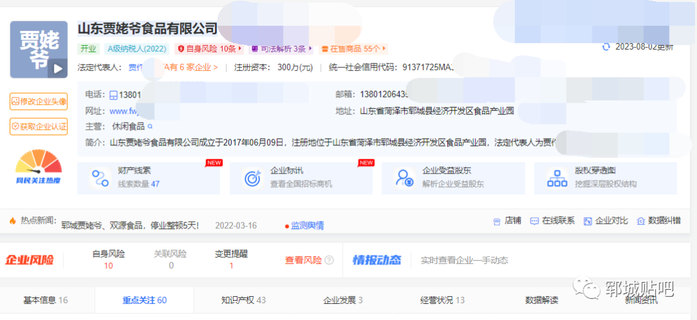The height and width of the screenshot is (320, 697).
Task: Click the refresh icon beside 2023-08-02 update
Action: point(605,47)
